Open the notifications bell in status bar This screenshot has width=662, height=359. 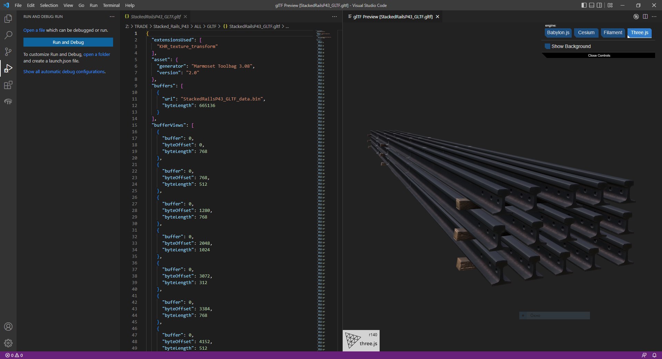(x=654, y=355)
